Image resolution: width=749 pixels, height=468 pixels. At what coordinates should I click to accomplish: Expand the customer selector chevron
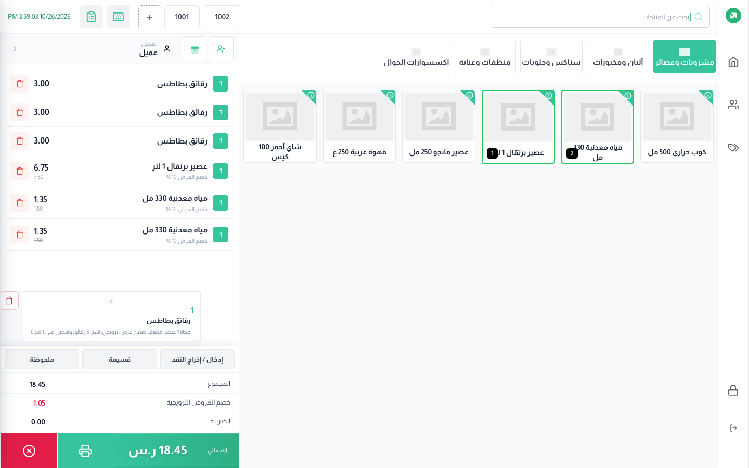point(15,49)
